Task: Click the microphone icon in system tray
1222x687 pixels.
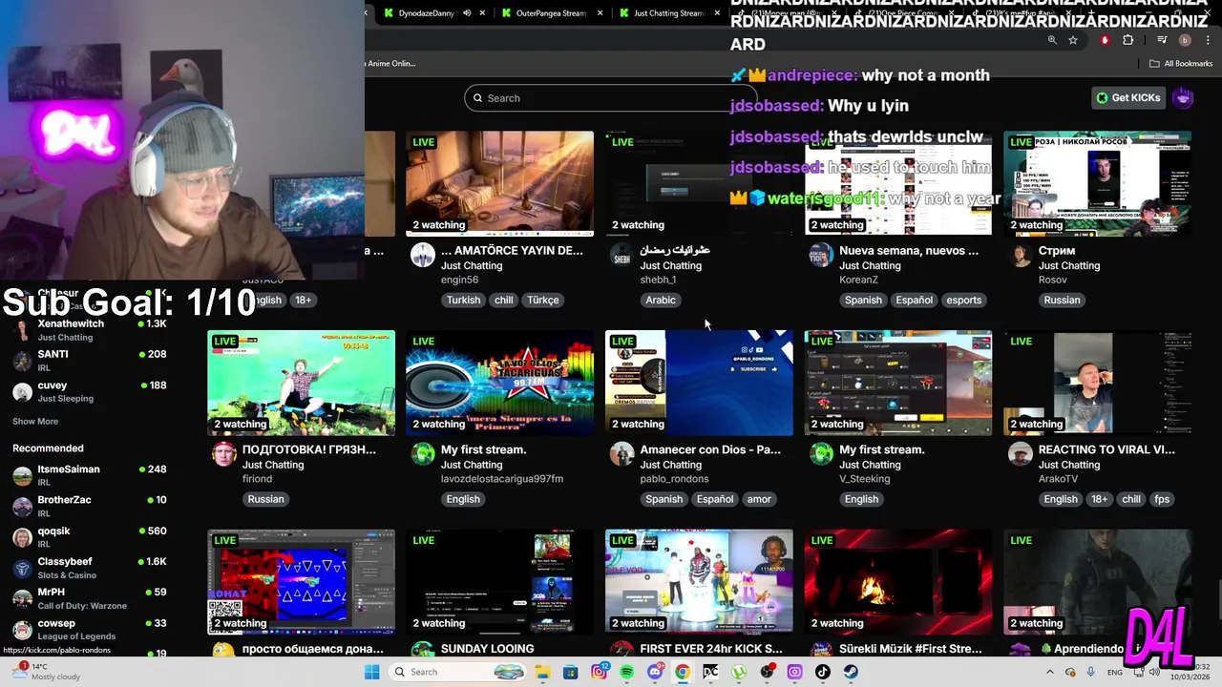Action: click(x=1091, y=672)
